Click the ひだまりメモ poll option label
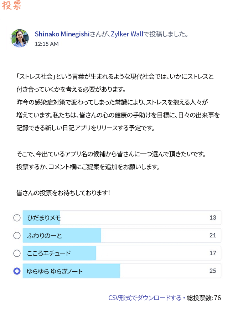This screenshot has width=238, height=327. [44, 218]
